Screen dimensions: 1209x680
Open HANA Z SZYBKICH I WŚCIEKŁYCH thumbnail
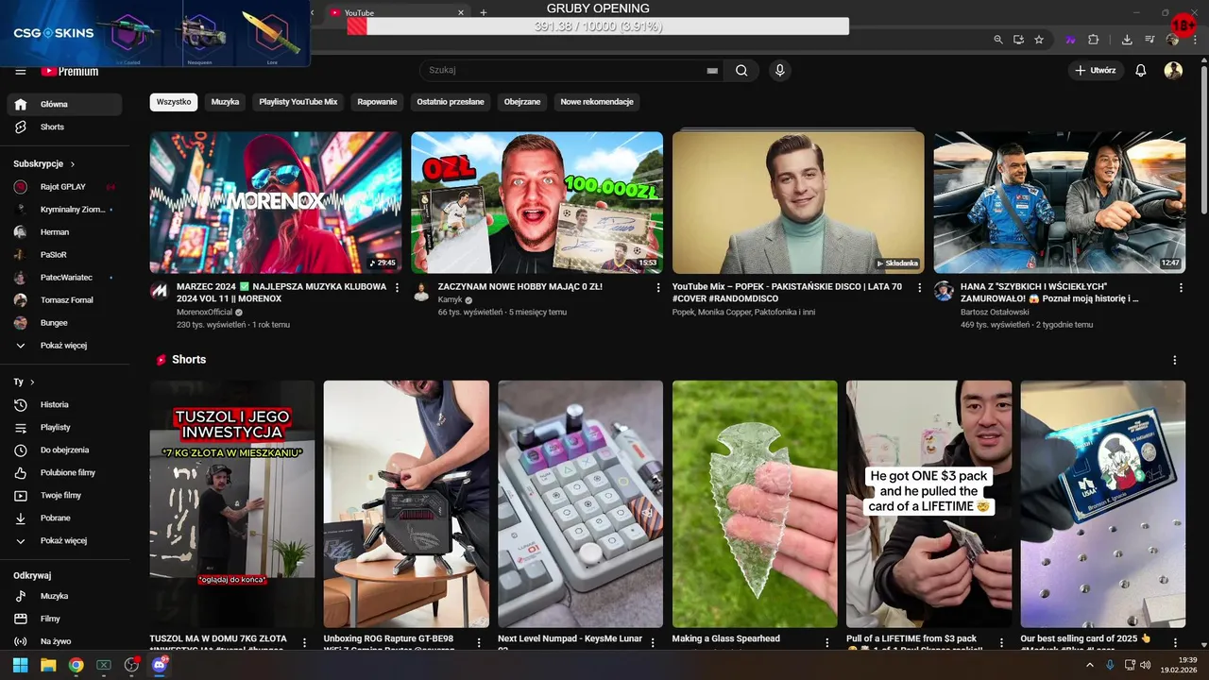coord(1060,202)
